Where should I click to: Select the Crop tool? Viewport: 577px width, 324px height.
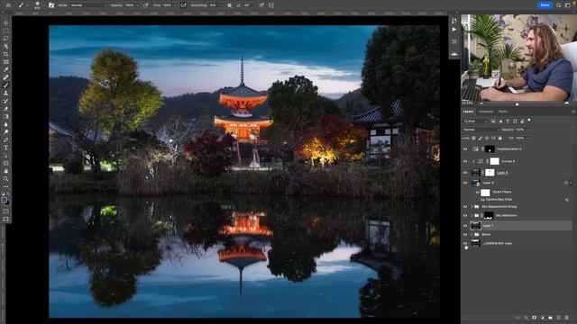[6, 54]
